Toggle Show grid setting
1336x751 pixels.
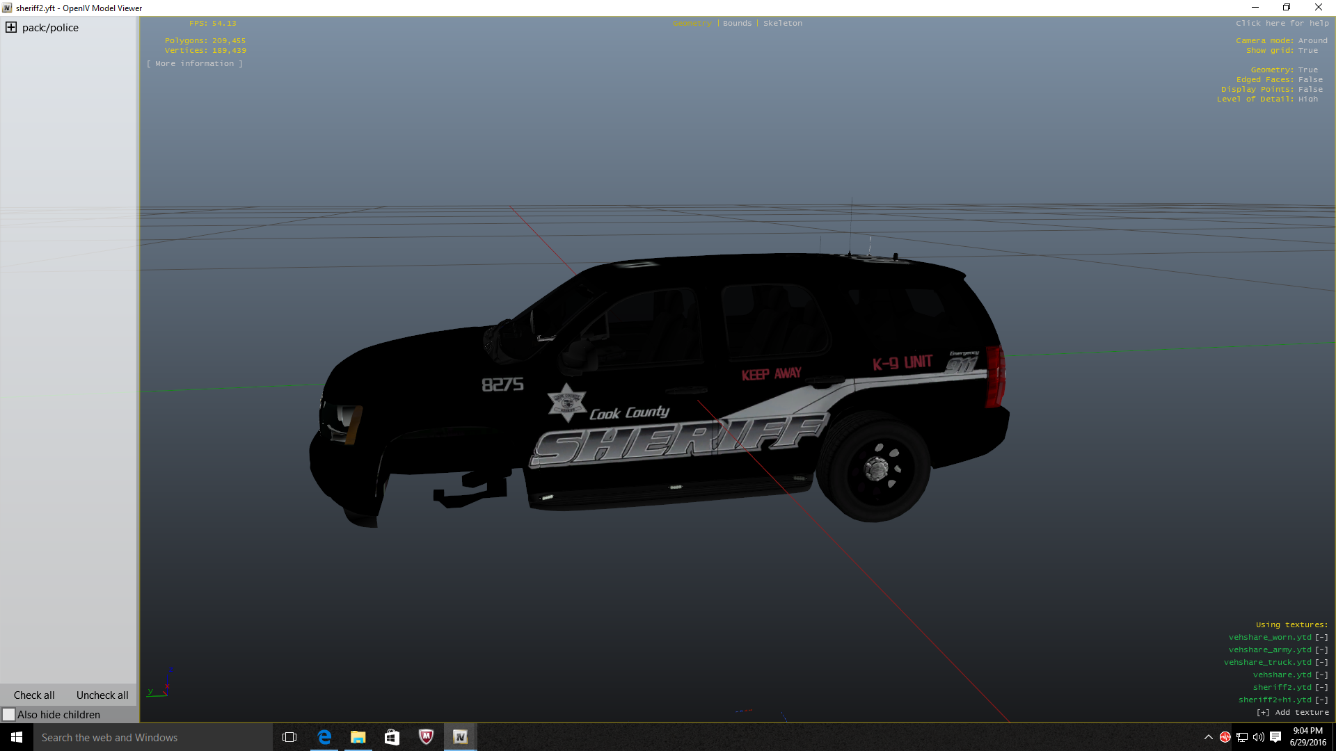point(1307,51)
